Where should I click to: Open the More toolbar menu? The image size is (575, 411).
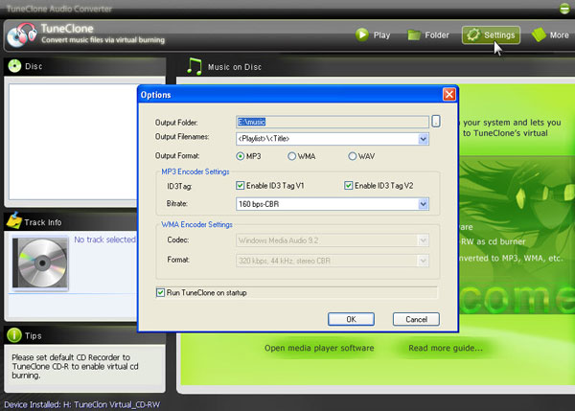550,35
